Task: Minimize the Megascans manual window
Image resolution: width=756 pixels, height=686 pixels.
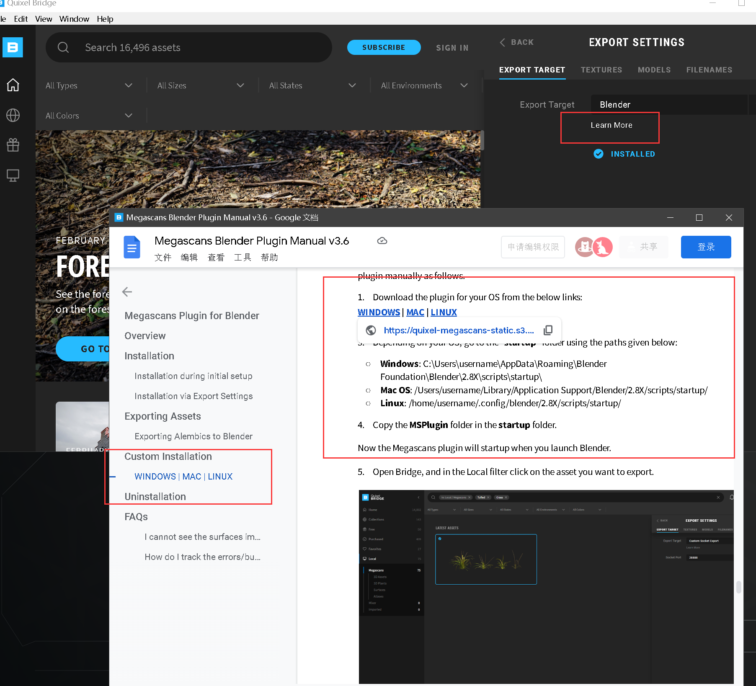Action: (670, 217)
